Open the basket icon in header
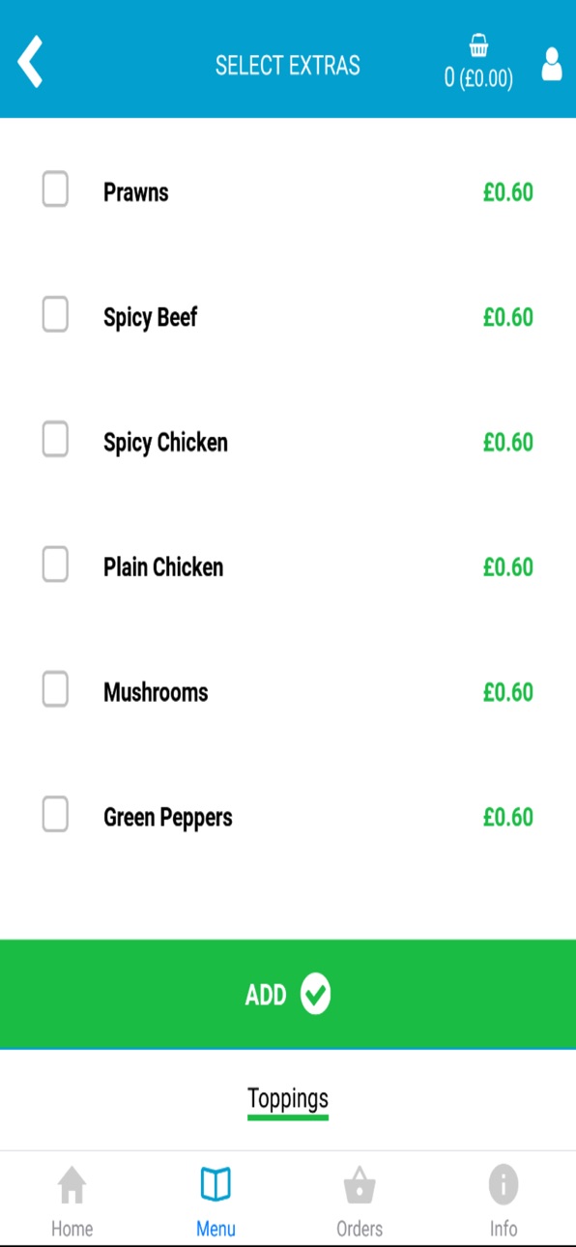 pyautogui.click(x=478, y=45)
